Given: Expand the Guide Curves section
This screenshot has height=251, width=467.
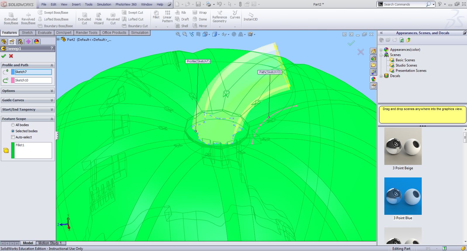Looking at the screenshot, I should click(52, 100).
